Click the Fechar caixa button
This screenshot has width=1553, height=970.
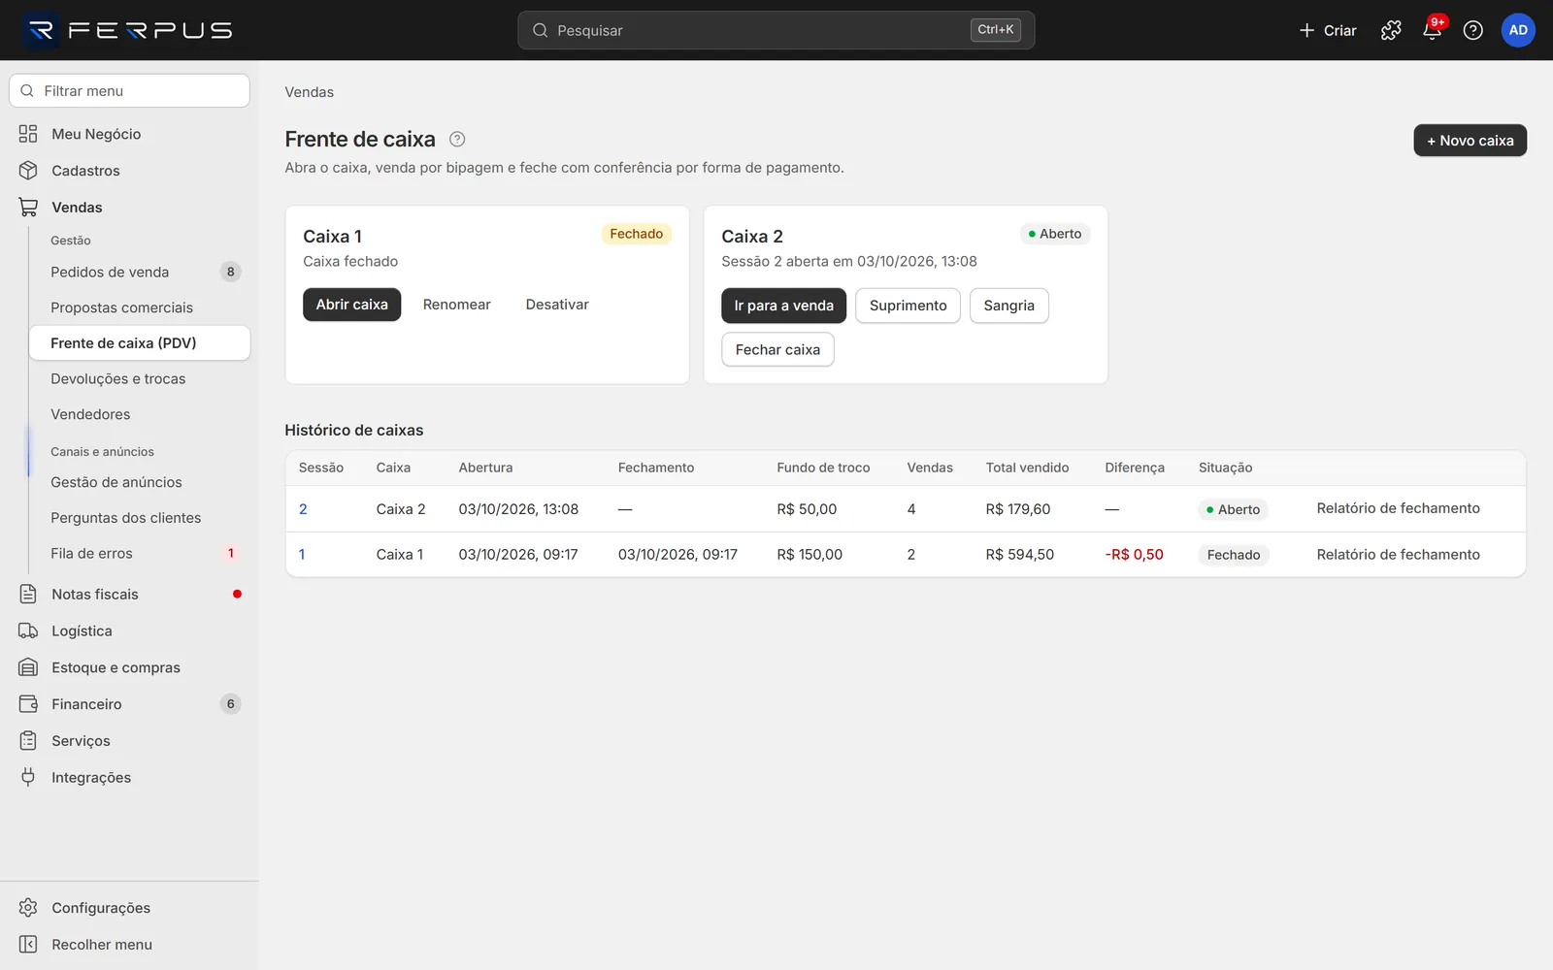pos(777,349)
